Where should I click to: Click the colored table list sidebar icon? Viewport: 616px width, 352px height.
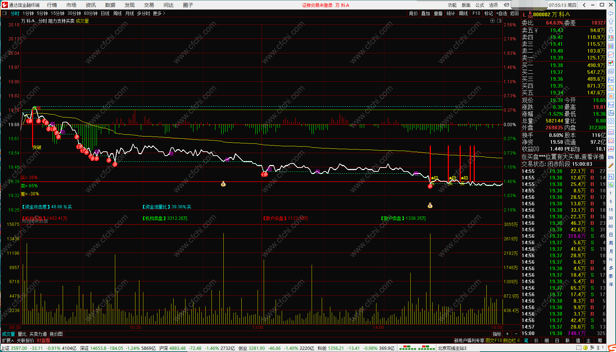[x=611, y=46]
